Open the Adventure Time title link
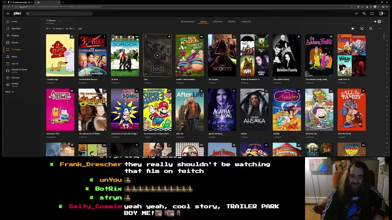392x220 pixels. [53, 134]
